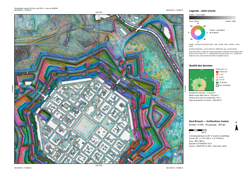This screenshot has height=178, width=252.
Task: Click the slope orientation color wheel
Action: click(x=198, y=33)
